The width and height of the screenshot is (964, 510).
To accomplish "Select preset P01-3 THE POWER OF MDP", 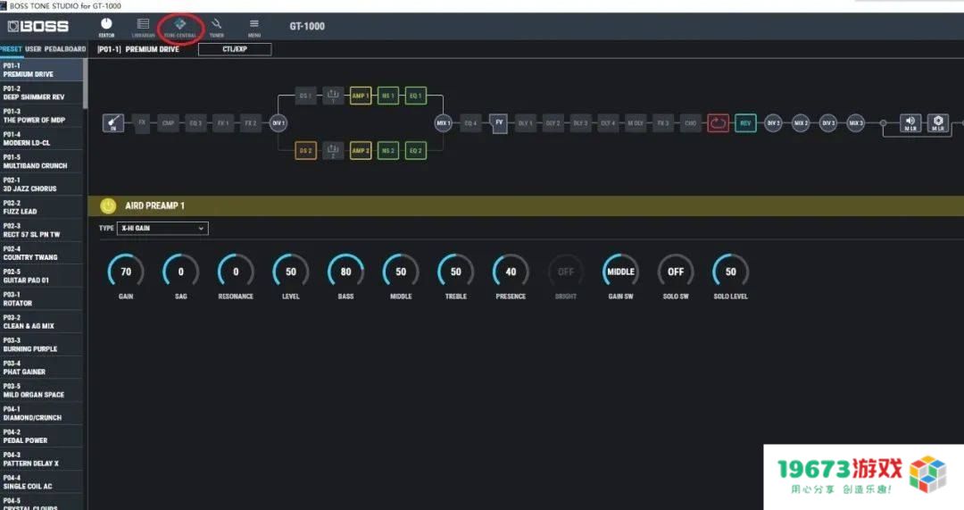I will (41, 115).
